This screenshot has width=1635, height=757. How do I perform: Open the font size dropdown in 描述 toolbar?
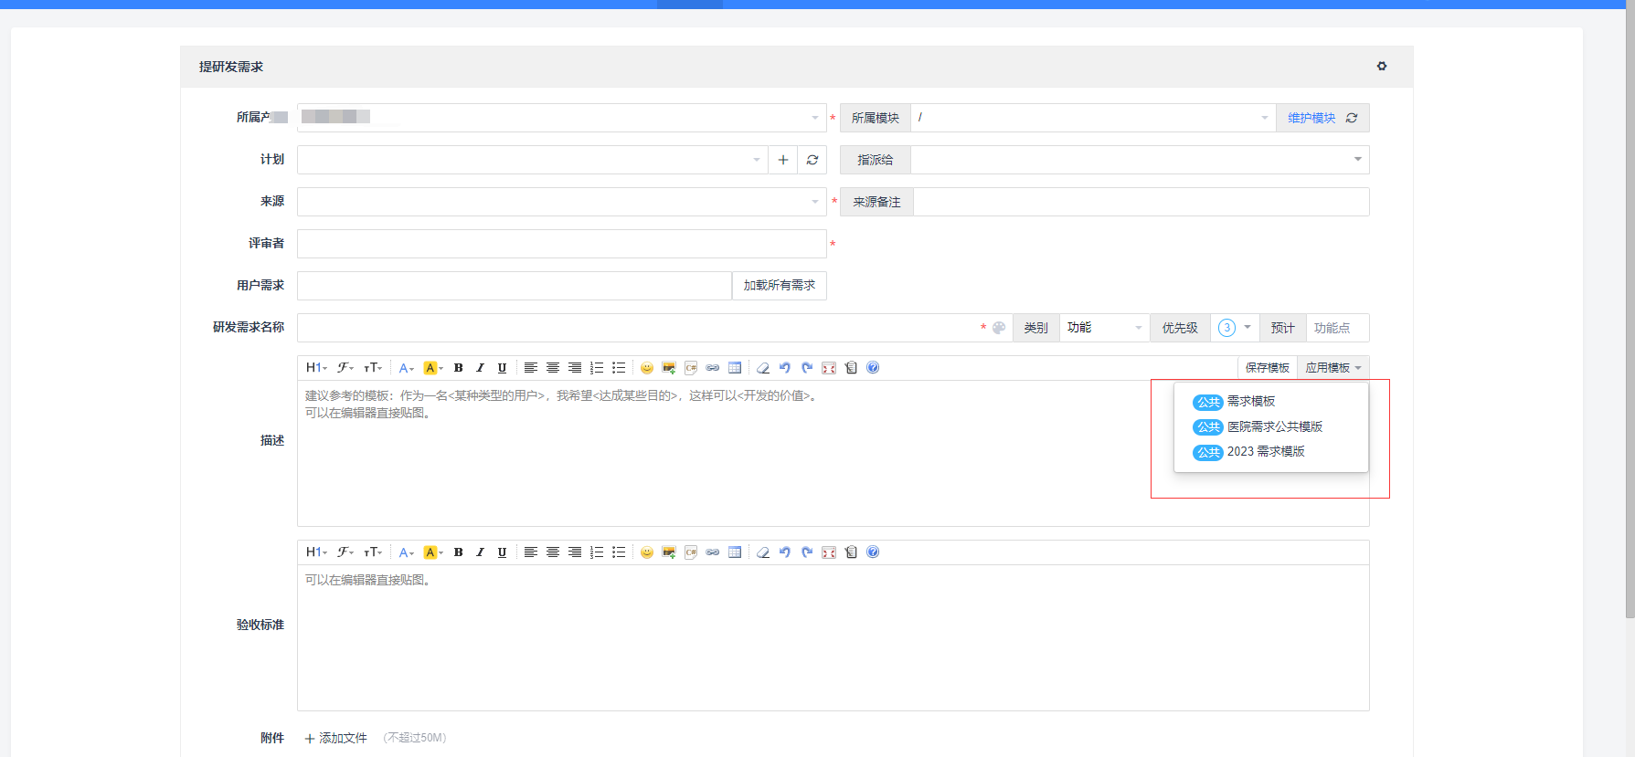click(373, 368)
